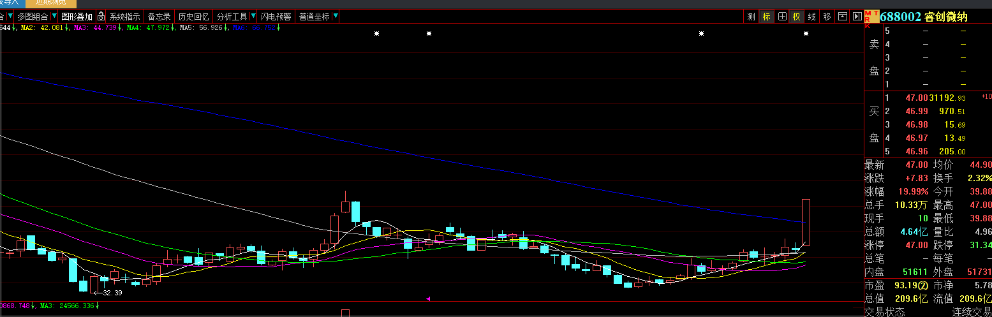Open the 分析工具 dropdown arrow
This screenshot has width=992, height=317.
pyautogui.click(x=253, y=17)
